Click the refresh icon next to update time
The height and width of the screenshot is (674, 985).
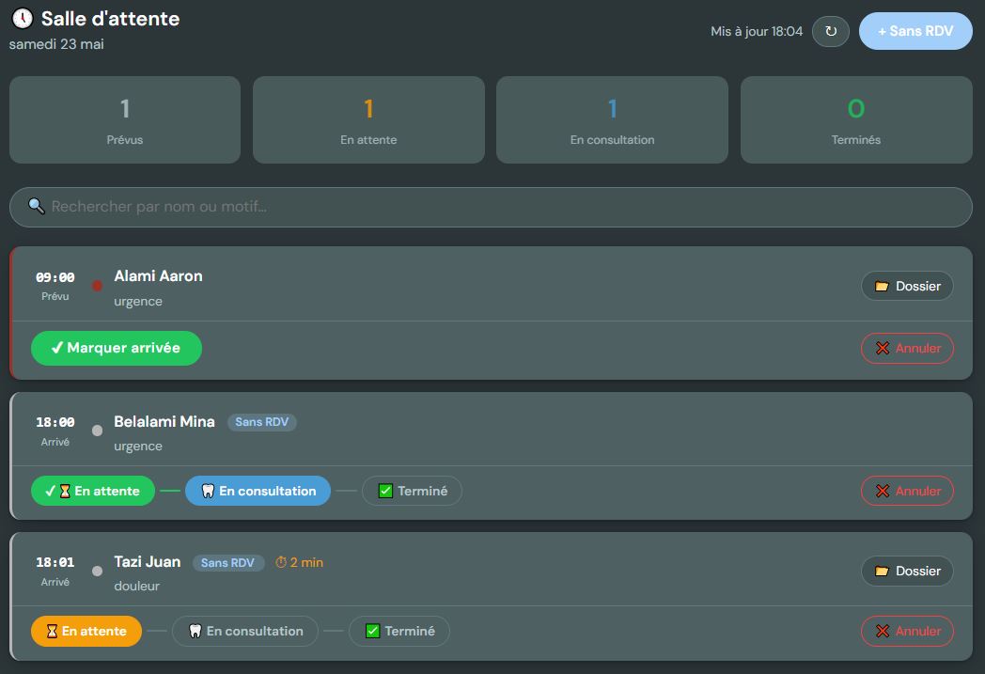[831, 31]
